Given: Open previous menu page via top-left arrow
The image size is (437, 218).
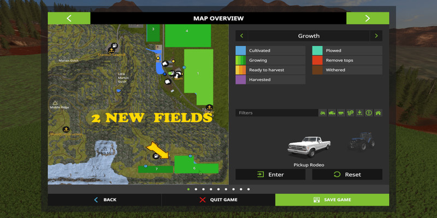Looking at the screenshot, I should pyautogui.click(x=69, y=19).
